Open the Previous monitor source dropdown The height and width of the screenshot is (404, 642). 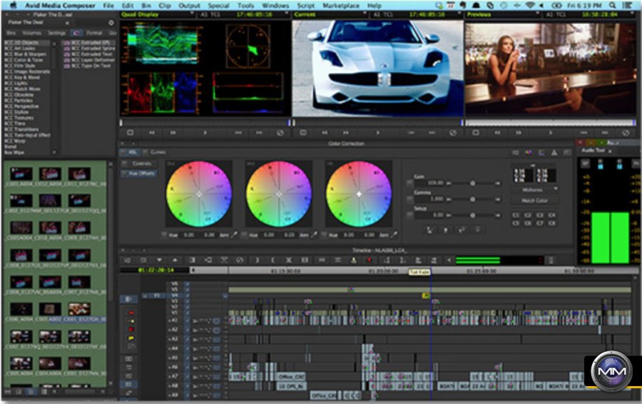[x=538, y=14]
